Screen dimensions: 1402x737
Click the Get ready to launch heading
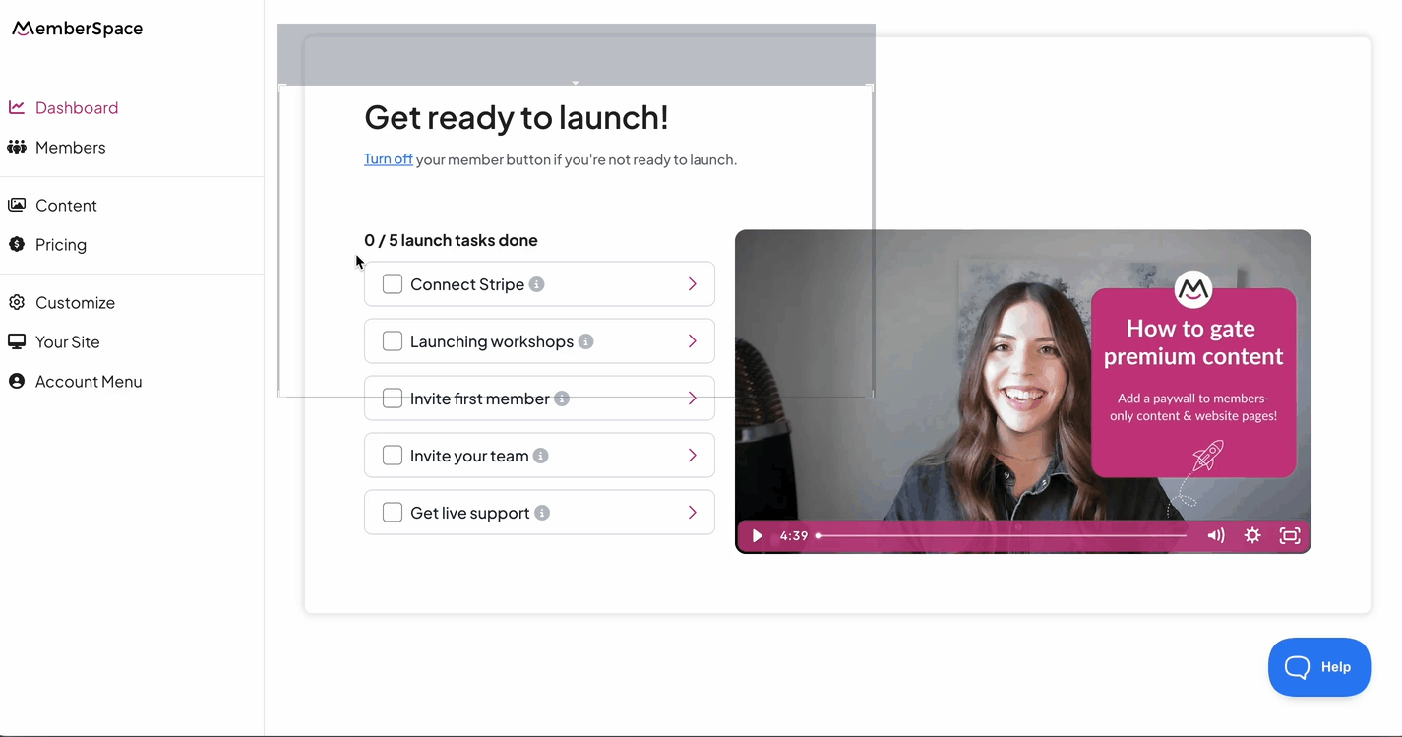click(517, 117)
